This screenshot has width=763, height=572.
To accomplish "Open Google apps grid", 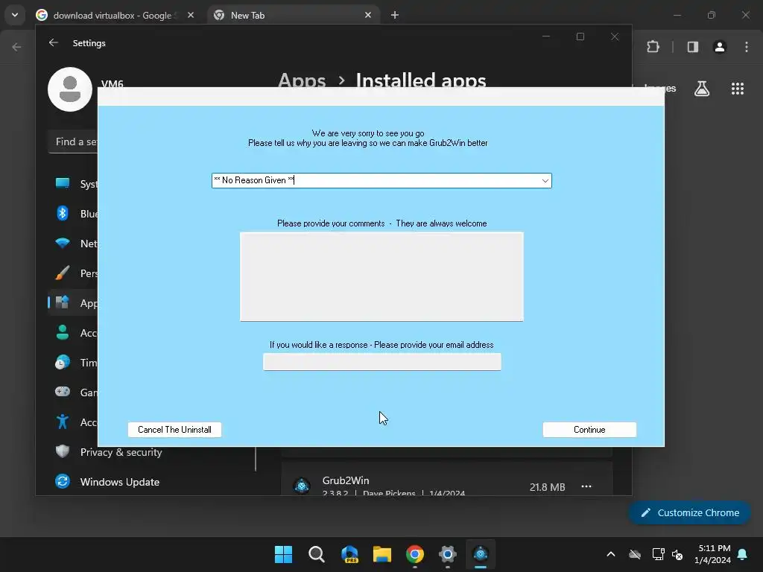I will click(x=737, y=89).
